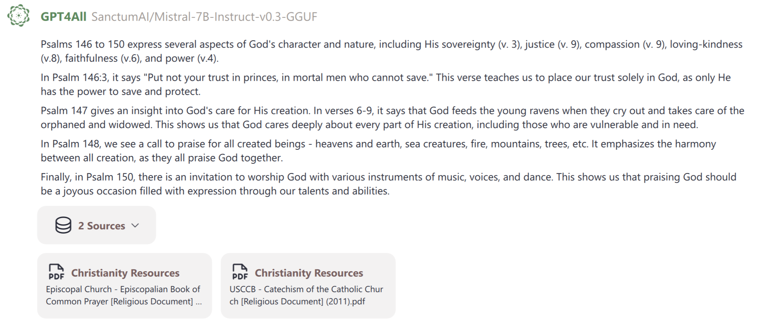Click the paragraph starting Psalms 146 to 150
The width and height of the screenshot is (763, 331).
point(391,51)
